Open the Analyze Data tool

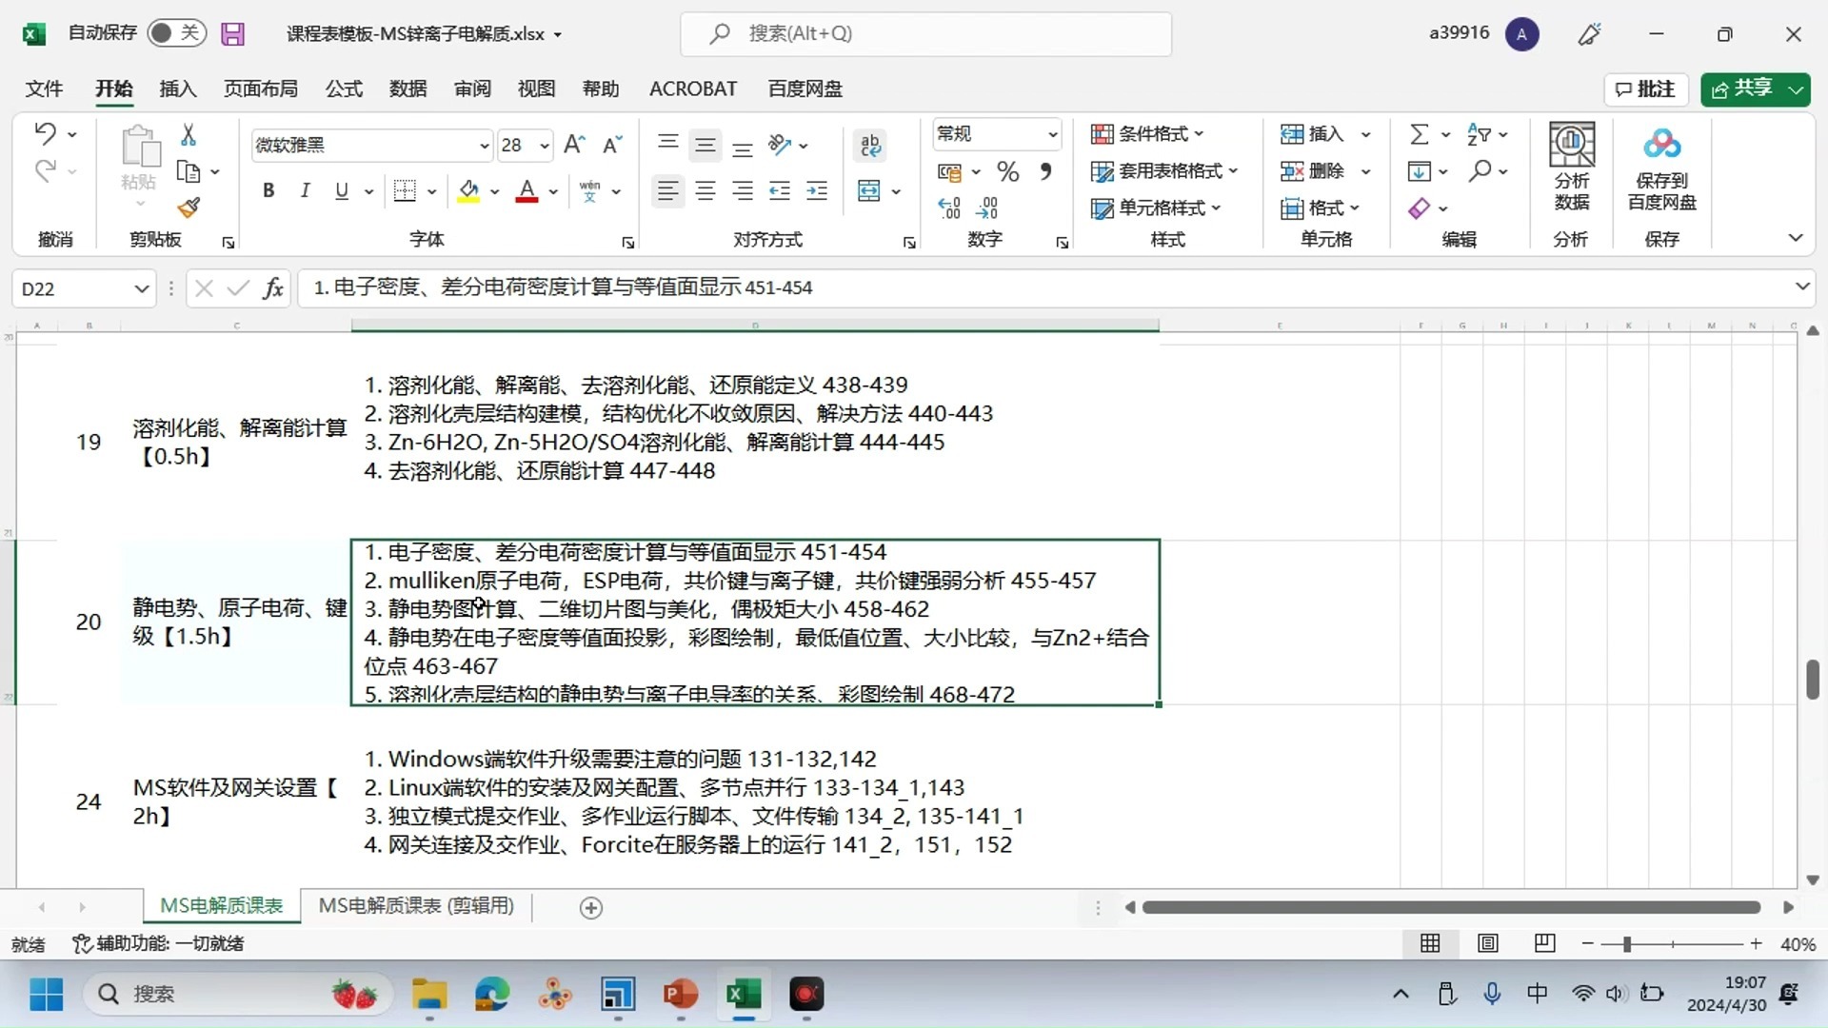(x=1572, y=168)
